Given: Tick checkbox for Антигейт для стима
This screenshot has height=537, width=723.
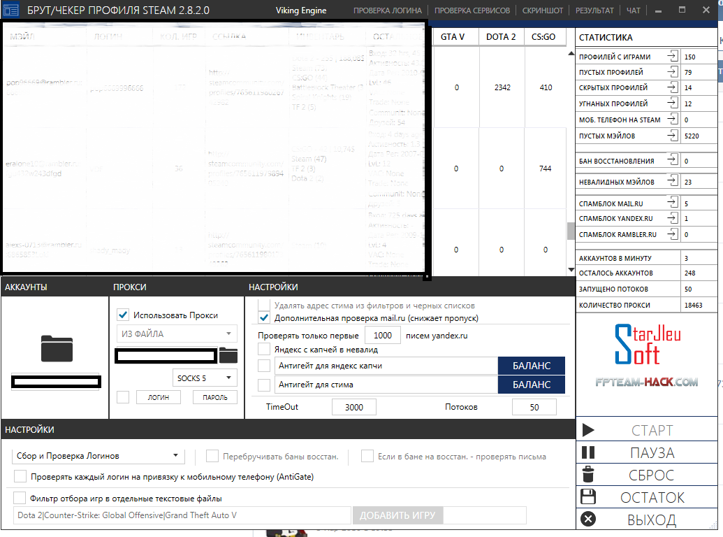Looking at the screenshot, I should point(264,385).
